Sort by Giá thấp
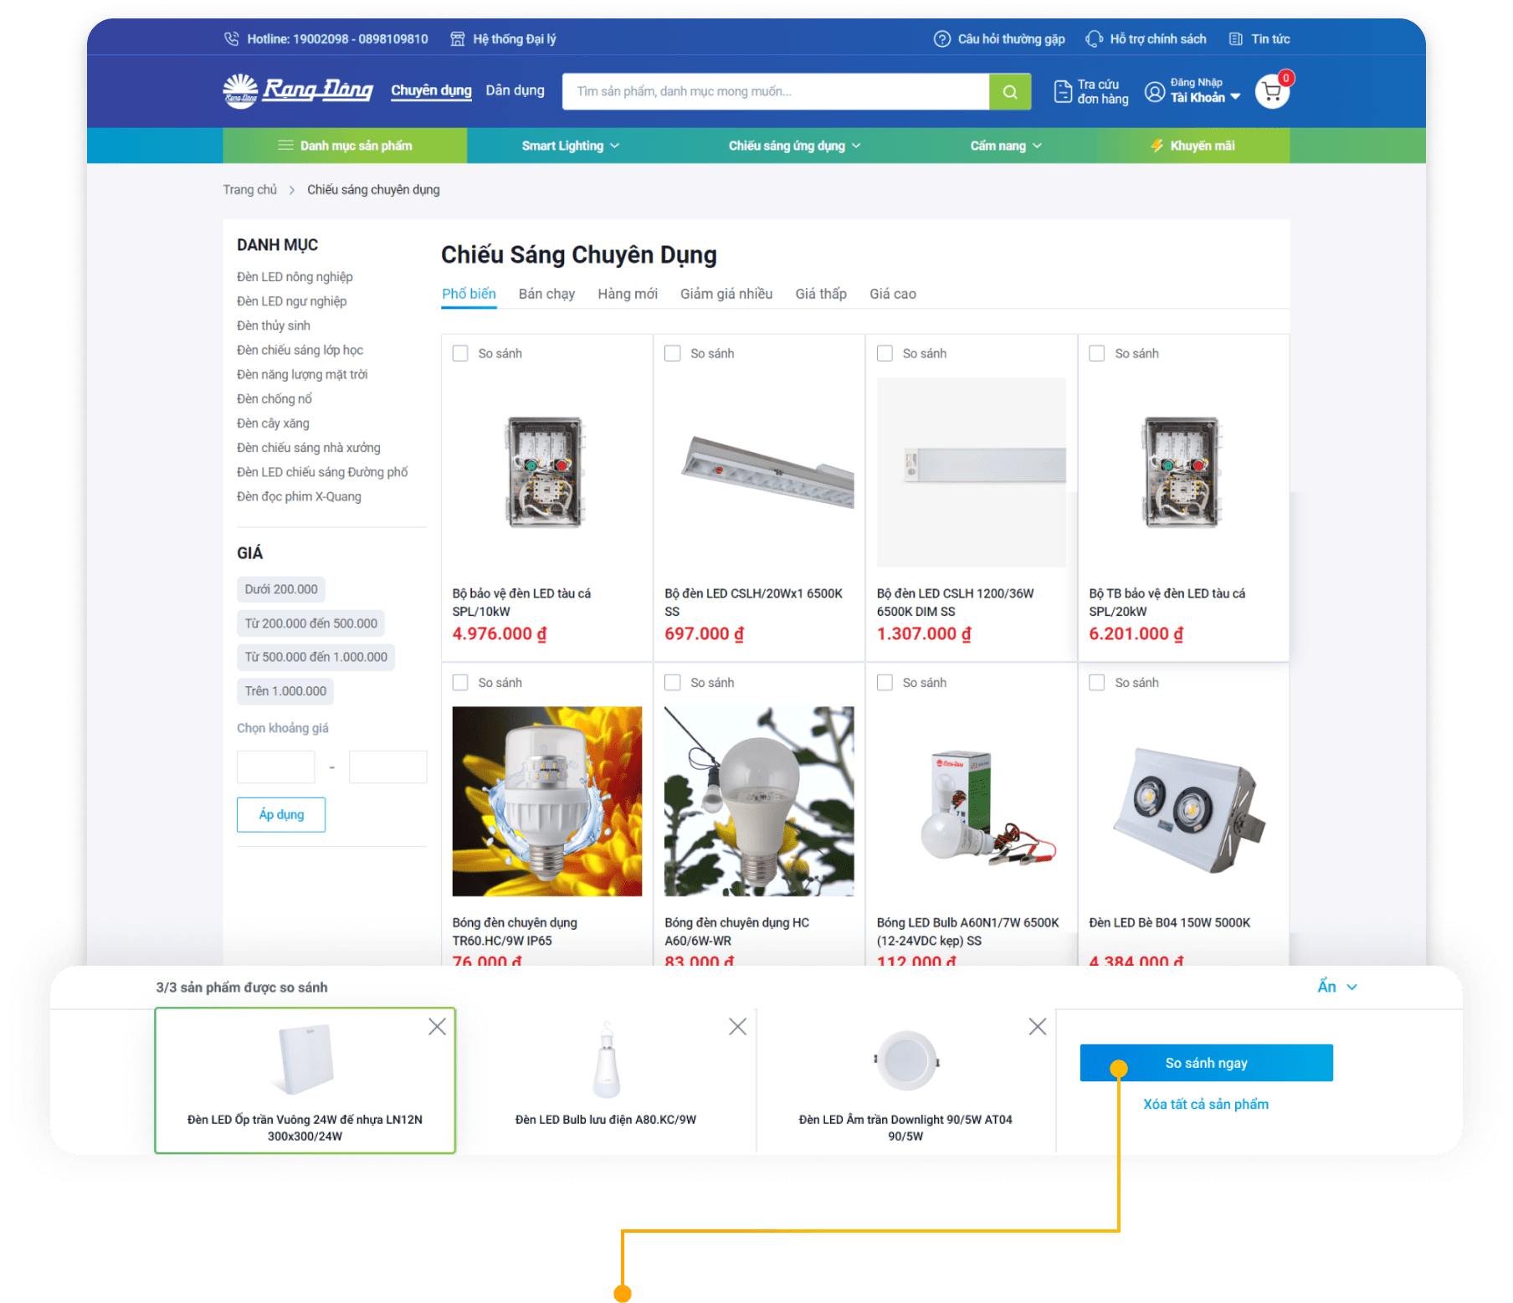 tap(821, 294)
